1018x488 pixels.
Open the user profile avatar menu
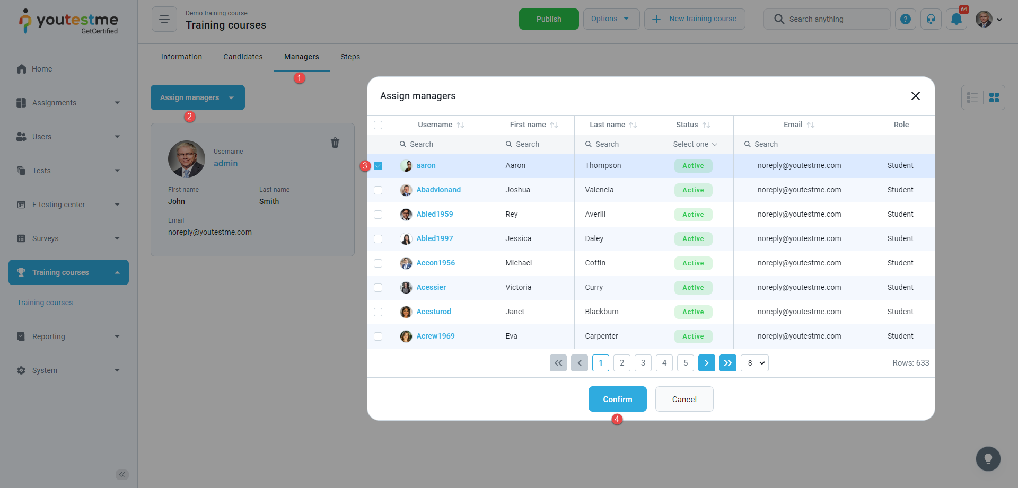[989, 19]
